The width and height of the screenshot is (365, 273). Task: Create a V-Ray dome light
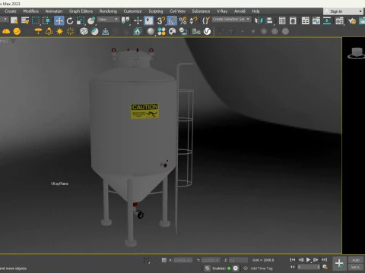coord(6,31)
